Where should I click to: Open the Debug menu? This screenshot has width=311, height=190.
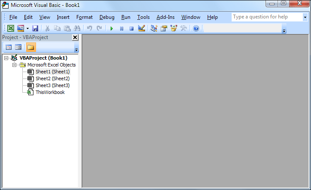pyautogui.click(x=107, y=17)
